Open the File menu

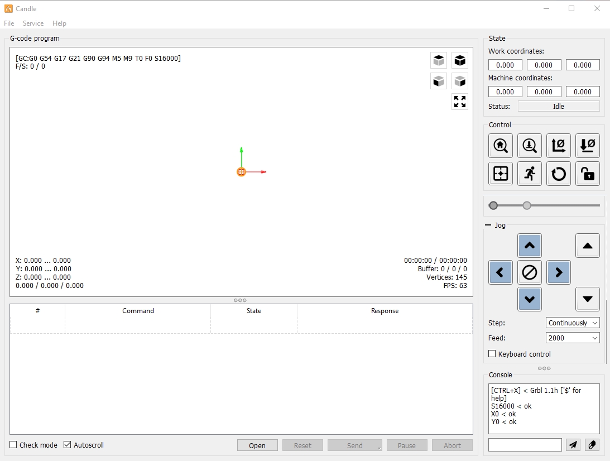[x=9, y=23]
